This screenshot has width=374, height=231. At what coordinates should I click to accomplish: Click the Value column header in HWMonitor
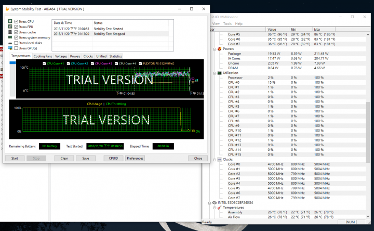tap(277, 29)
